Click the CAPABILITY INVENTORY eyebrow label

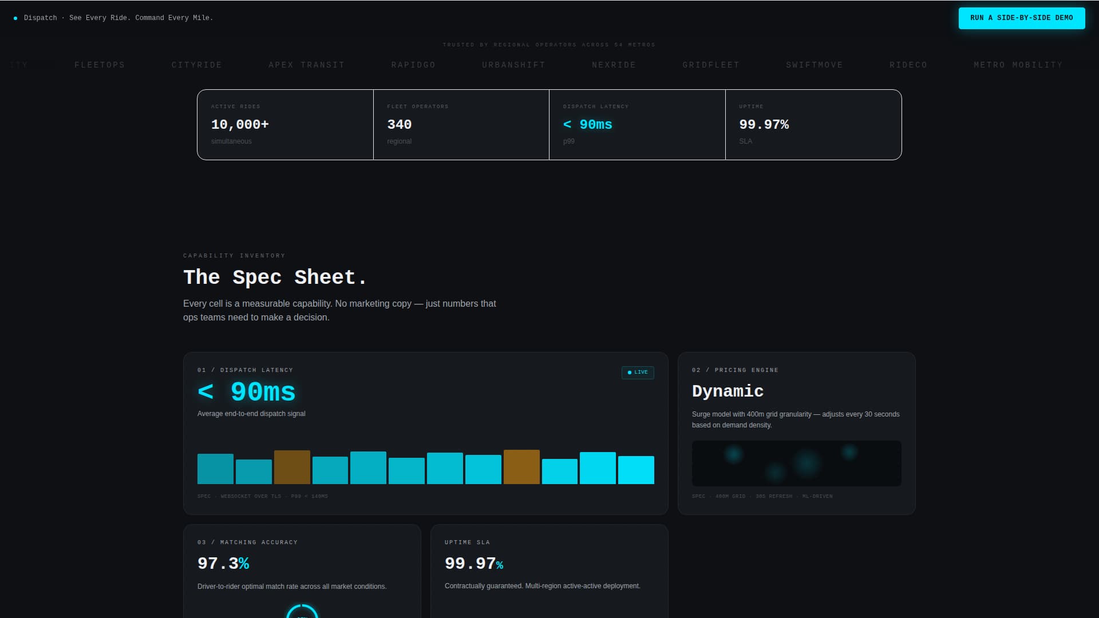click(x=234, y=256)
